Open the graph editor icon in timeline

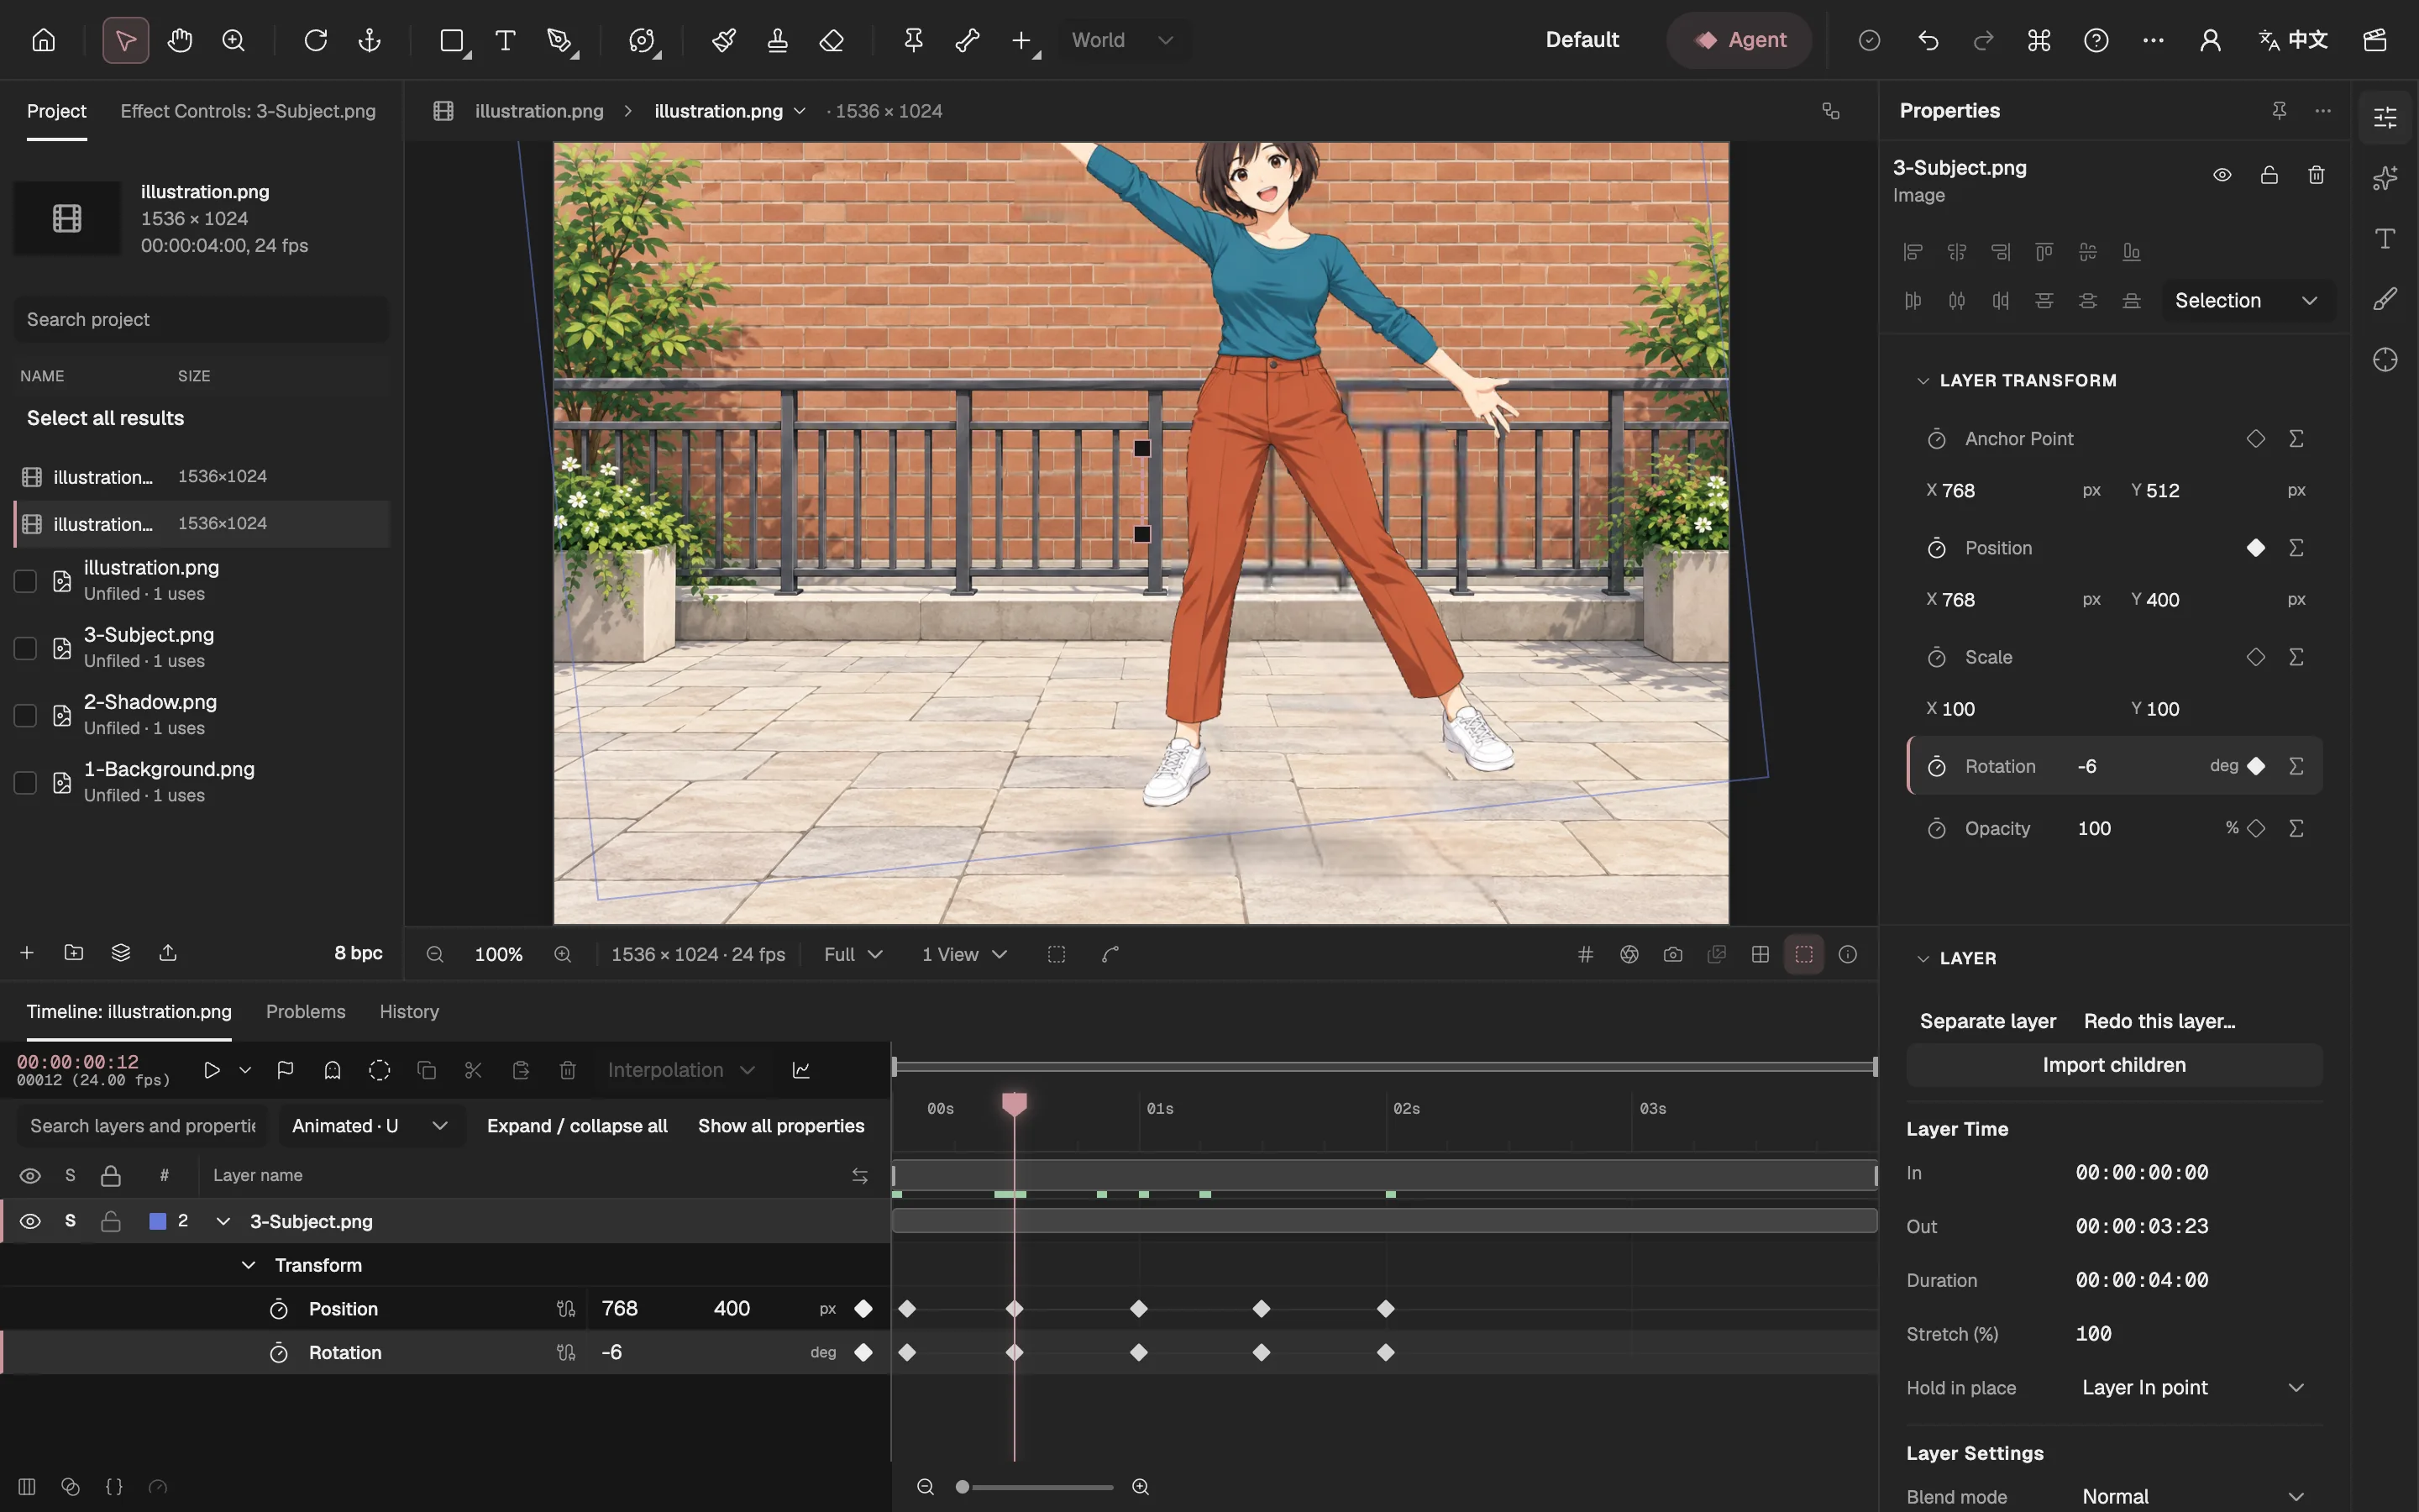click(801, 1070)
